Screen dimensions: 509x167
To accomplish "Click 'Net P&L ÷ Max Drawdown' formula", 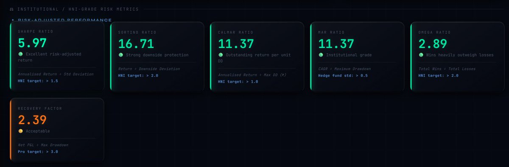I will [43, 145].
